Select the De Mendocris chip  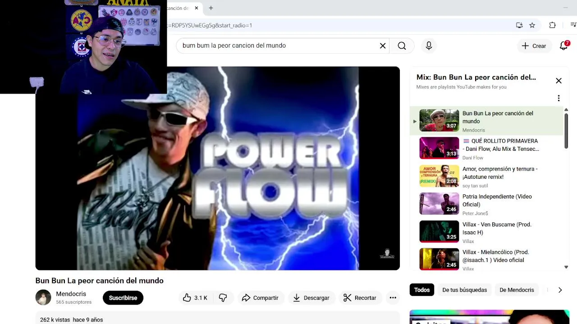[x=517, y=290]
